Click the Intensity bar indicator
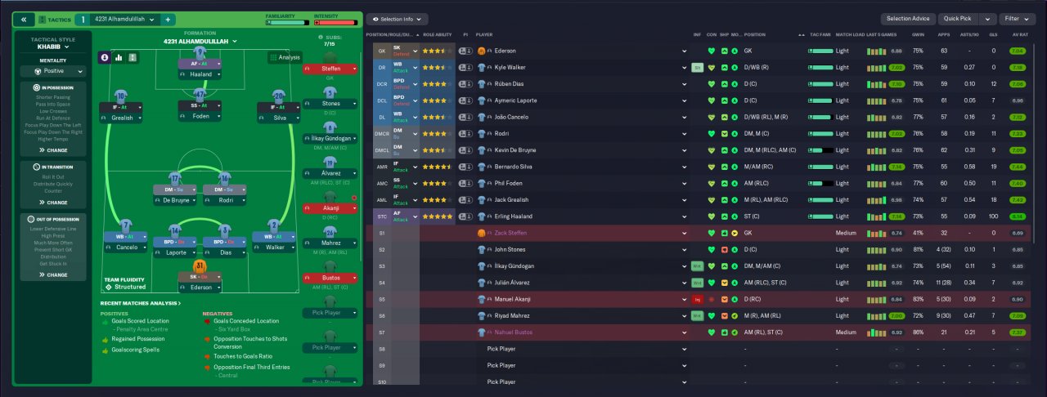The height and width of the screenshot is (397, 1047). [x=335, y=22]
